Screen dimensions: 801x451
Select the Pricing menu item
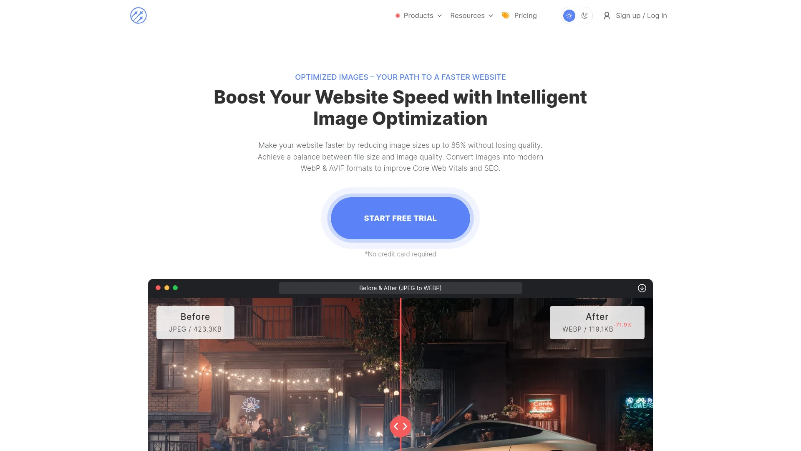coord(525,15)
